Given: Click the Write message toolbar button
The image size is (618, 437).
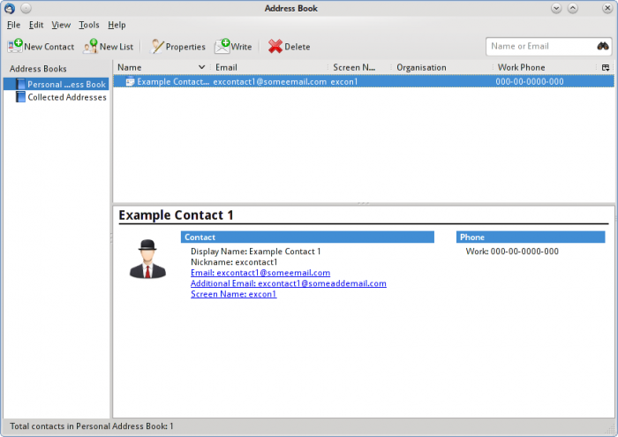Looking at the screenshot, I should tap(233, 47).
